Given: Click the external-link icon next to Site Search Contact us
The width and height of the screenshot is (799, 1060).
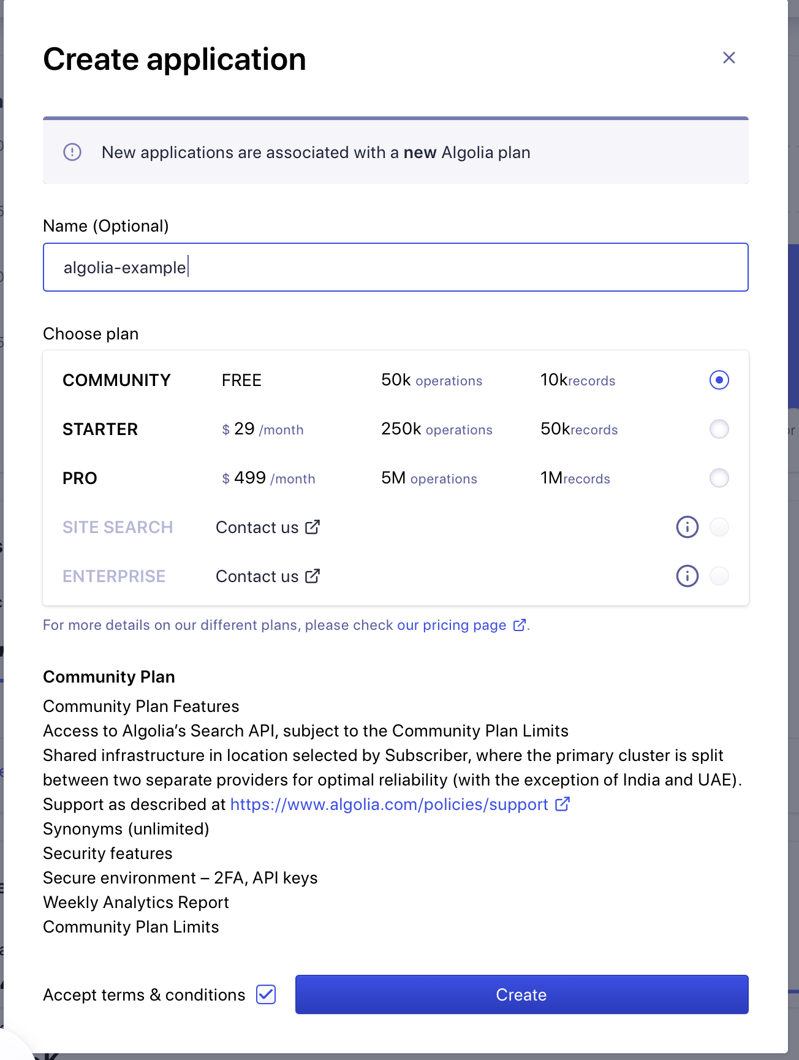Looking at the screenshot, I should (x=313, y=526).
